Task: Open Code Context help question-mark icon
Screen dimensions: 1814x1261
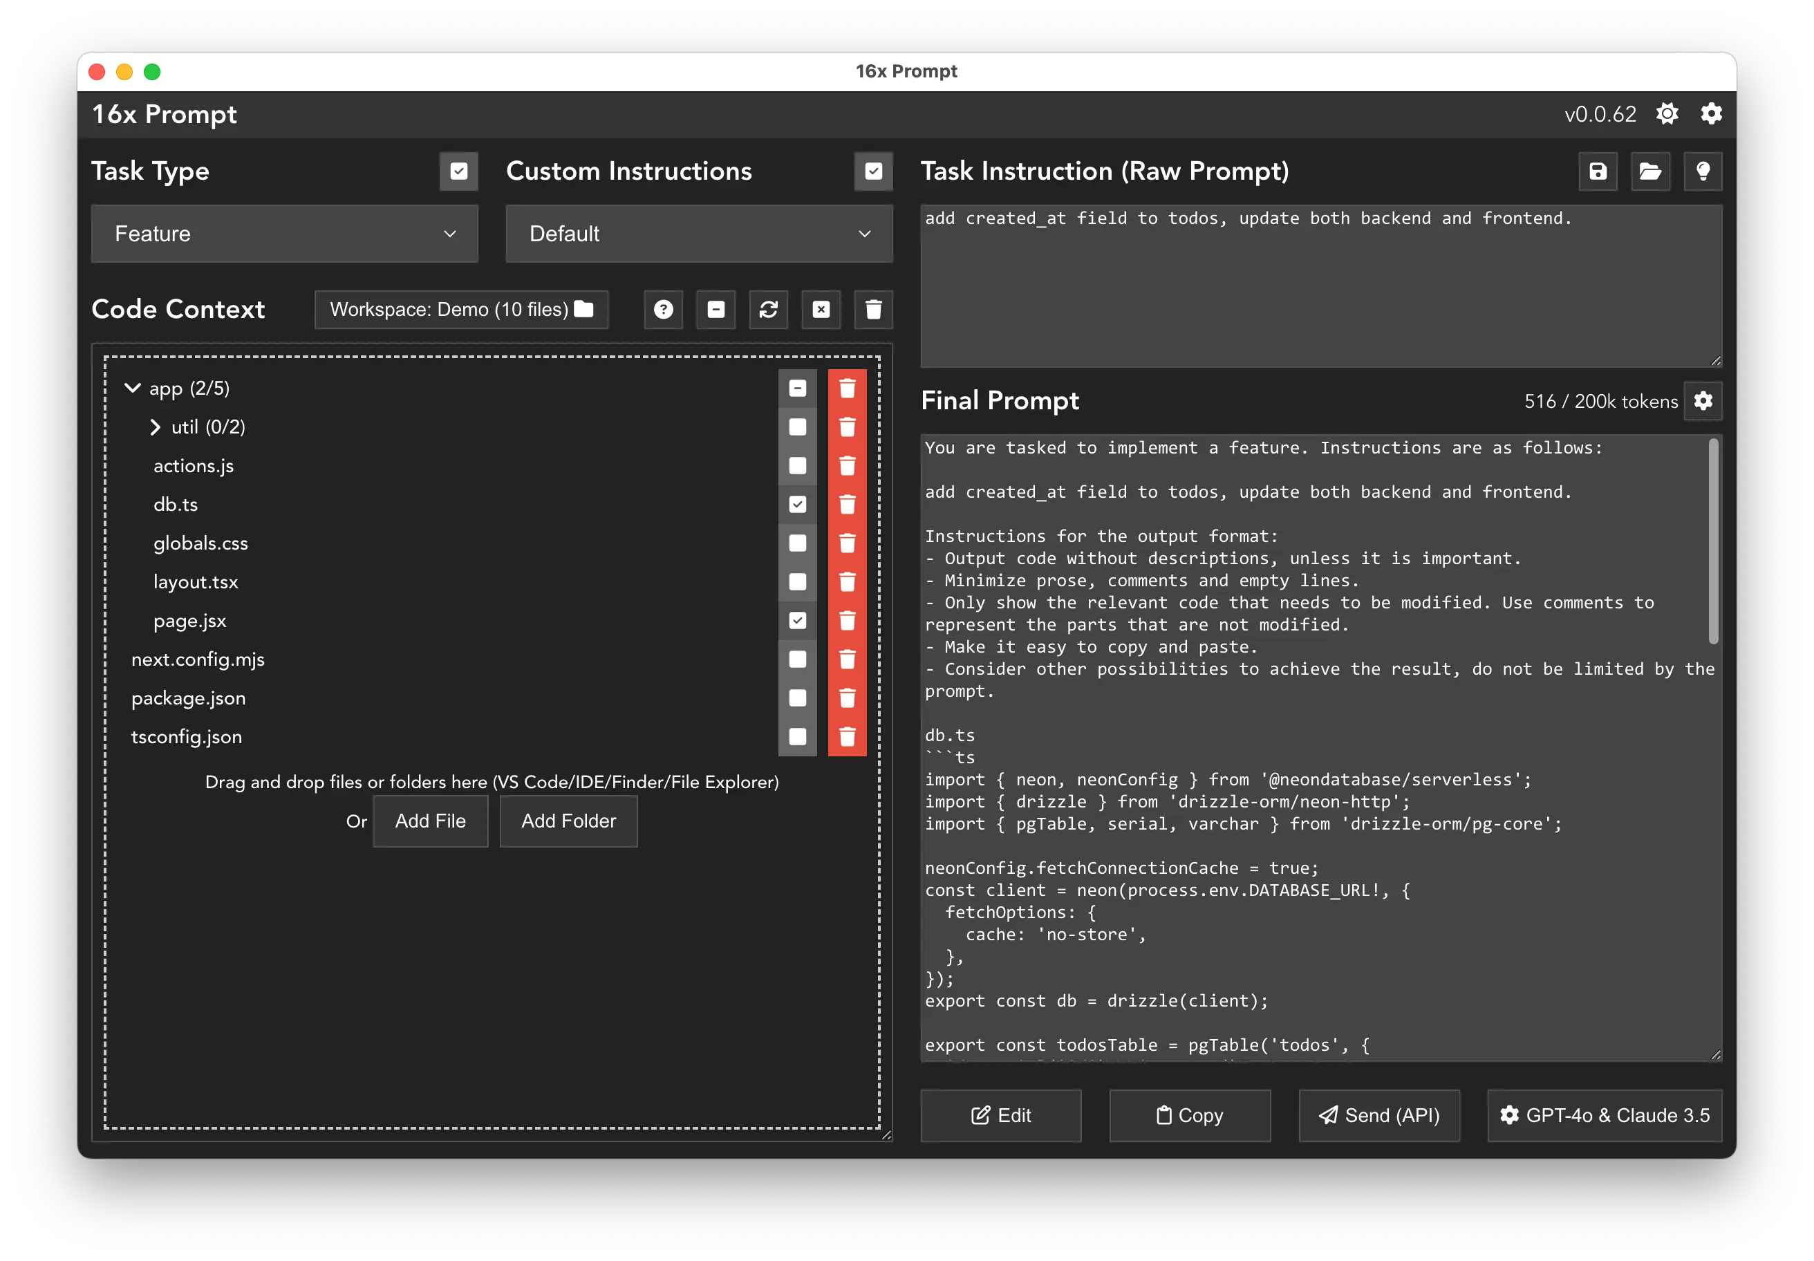Action: click(664, 309)
